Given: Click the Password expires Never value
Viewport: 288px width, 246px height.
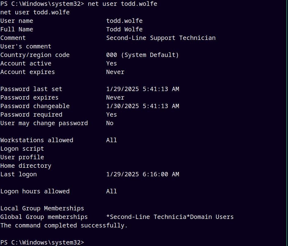Looking at the screenshot, I should (115, 97).
